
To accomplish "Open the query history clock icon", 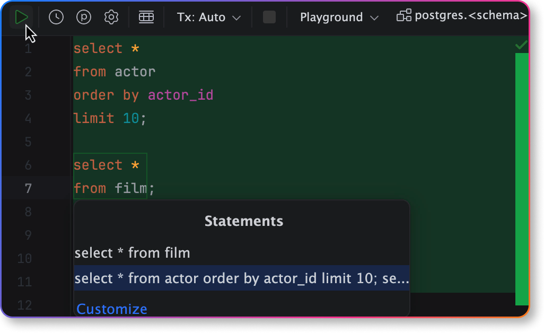I will (56, 17).
